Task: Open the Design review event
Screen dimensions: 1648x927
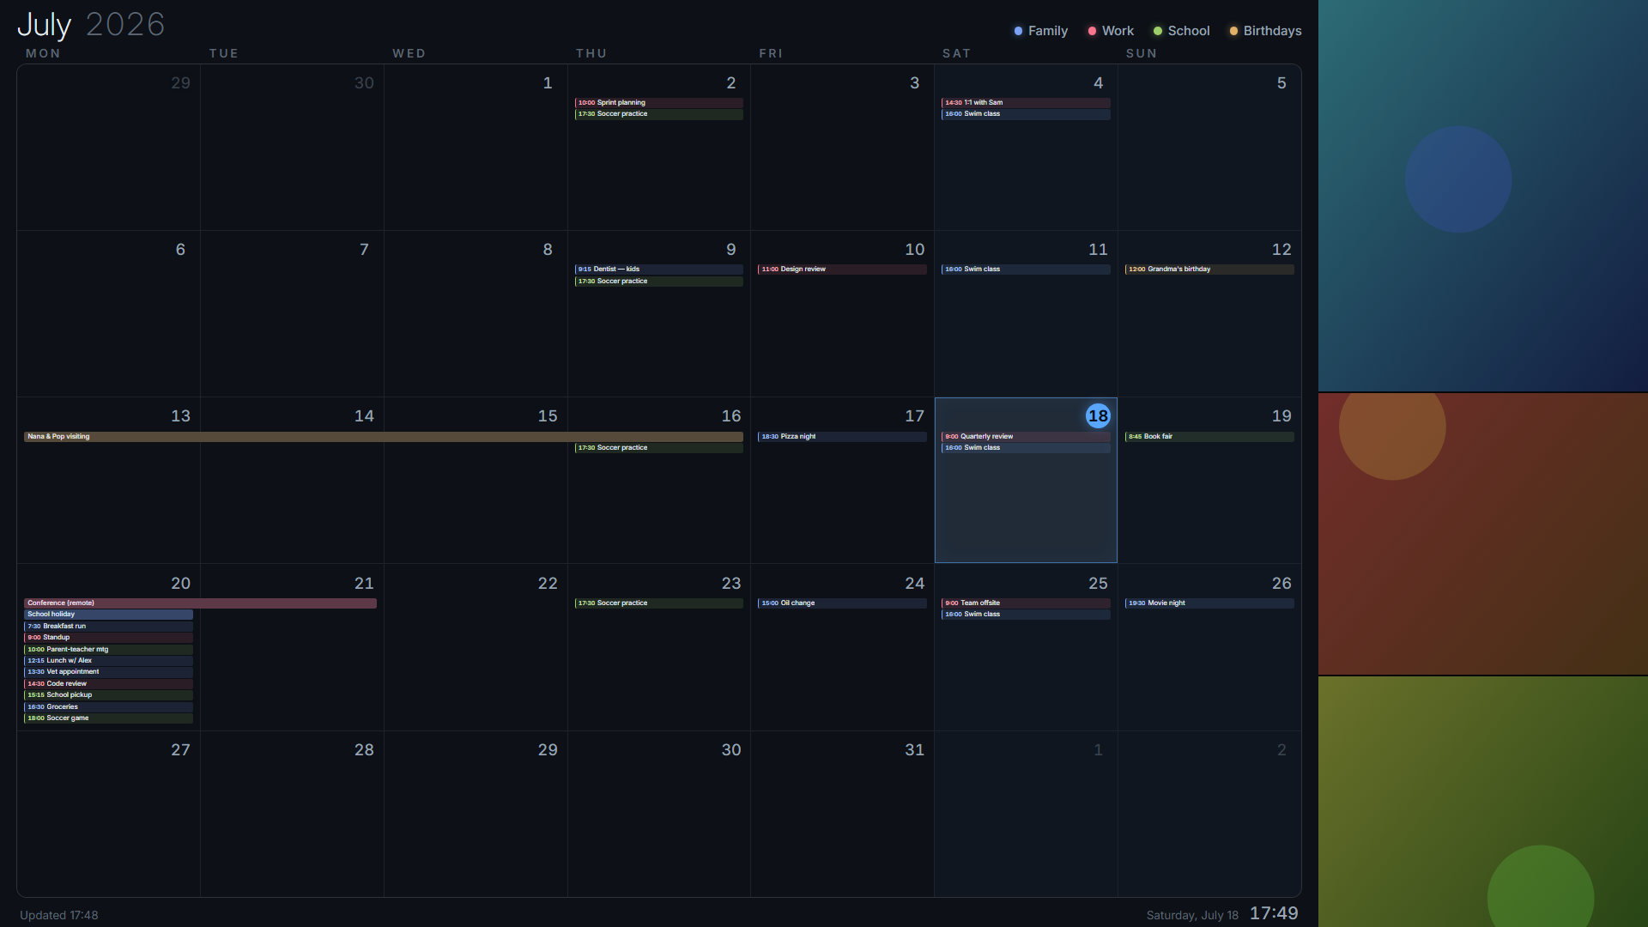Action: pyautogui.click(x=842, y=270)
